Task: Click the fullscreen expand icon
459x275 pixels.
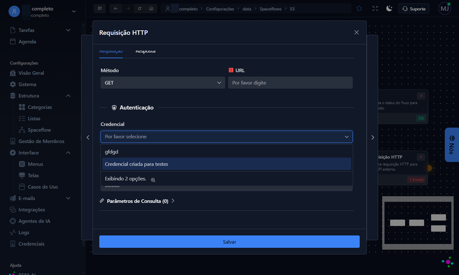Action: [375, 9]
